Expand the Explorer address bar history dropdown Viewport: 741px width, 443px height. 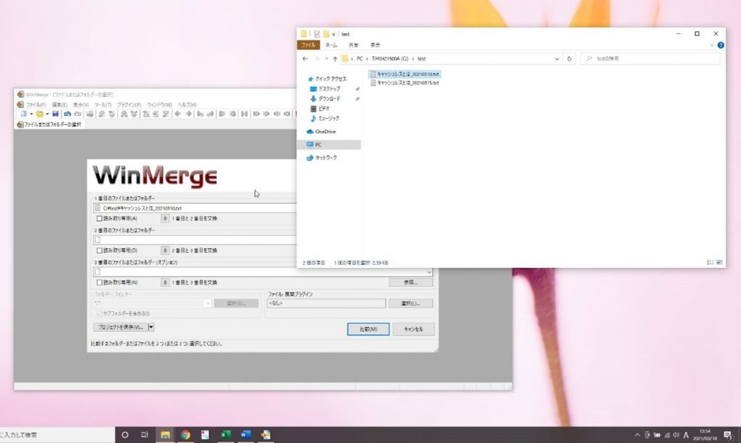pos(556,59)
